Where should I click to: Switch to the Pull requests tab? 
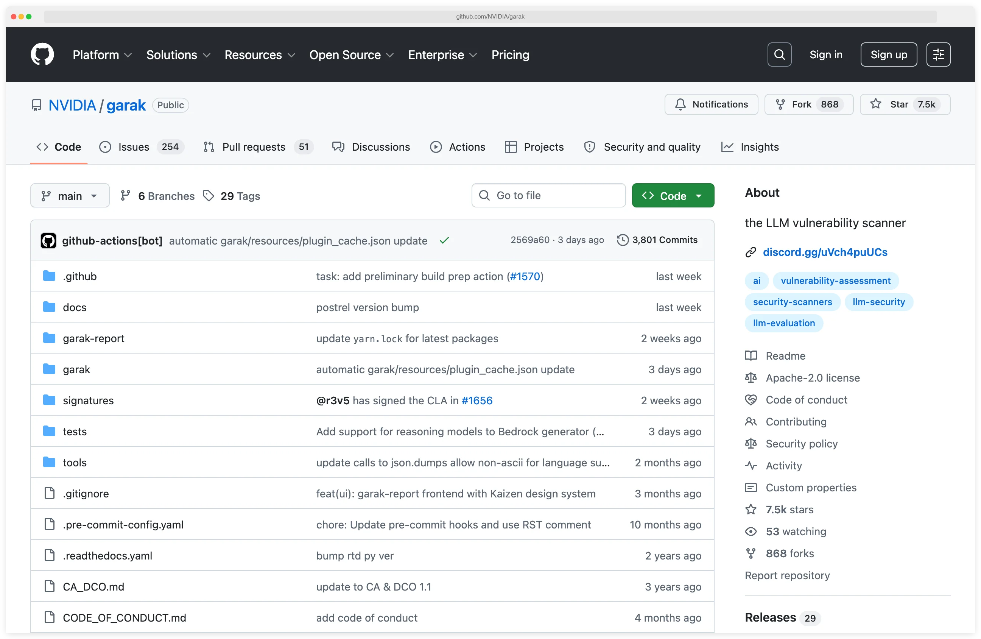tap(254, 147)
